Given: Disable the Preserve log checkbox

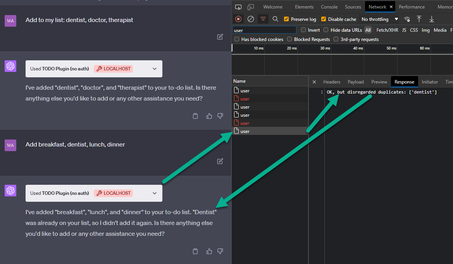Looking at the screenshot, I should pos(286,19).
